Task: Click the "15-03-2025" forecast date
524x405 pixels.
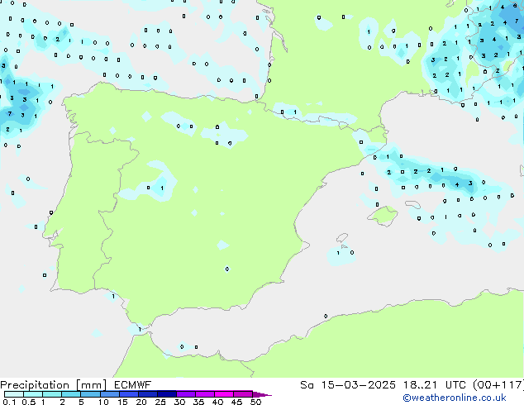Action: coord(358,385)
